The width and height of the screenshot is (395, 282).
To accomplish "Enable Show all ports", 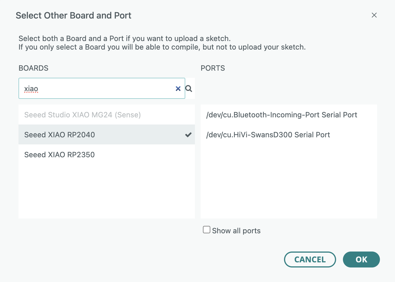I will pos(206,229).
